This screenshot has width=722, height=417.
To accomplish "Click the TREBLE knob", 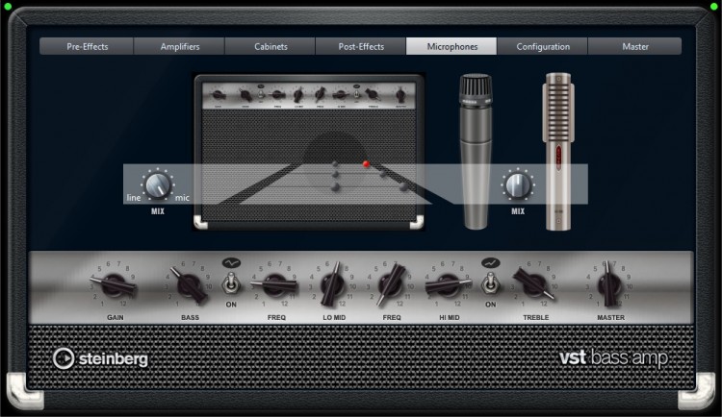I will point(534,283).
